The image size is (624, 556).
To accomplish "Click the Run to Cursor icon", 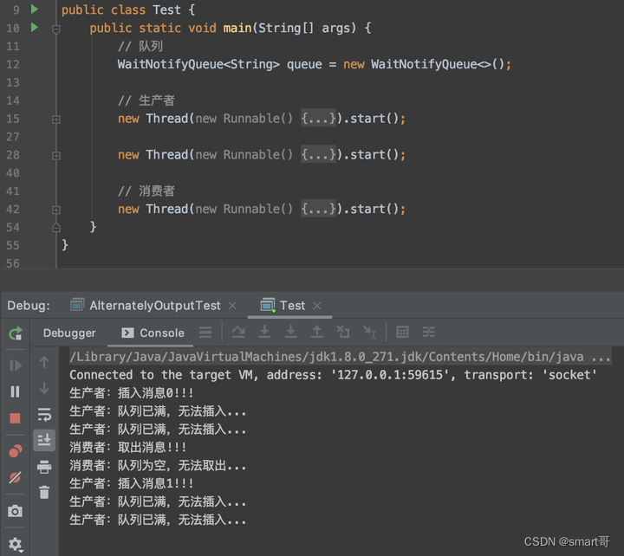I will tap(370, 332).
